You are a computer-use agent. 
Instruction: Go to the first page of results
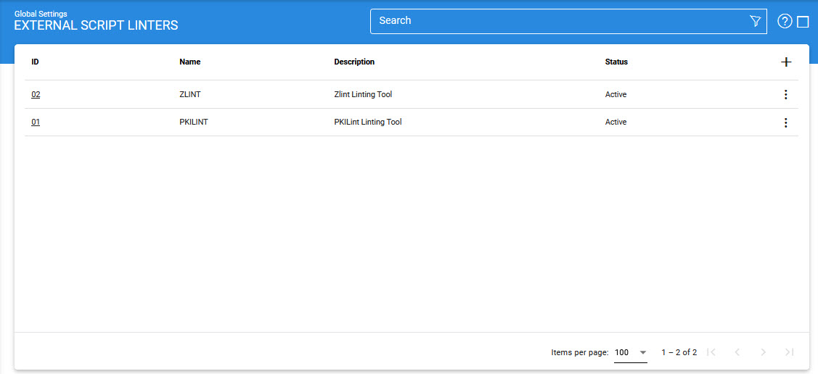(711, 352)
